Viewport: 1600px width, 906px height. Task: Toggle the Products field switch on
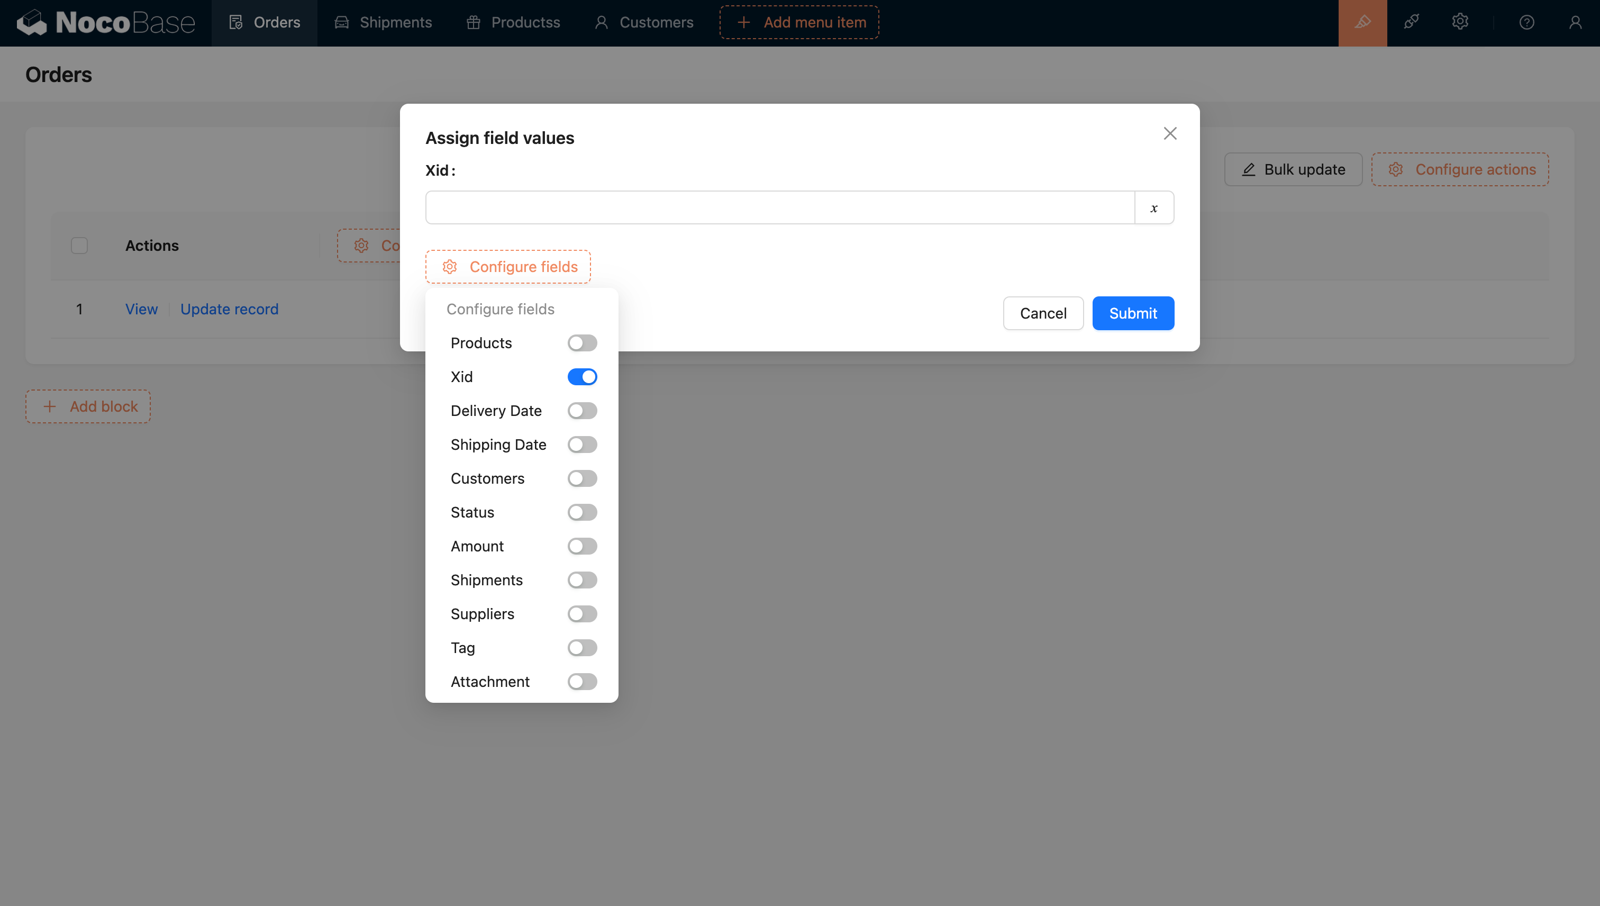(x=581, y=343)
